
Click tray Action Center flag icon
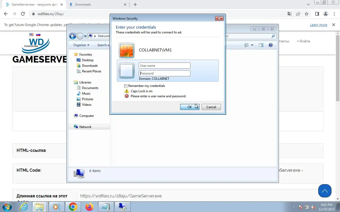tap(301, 207)
